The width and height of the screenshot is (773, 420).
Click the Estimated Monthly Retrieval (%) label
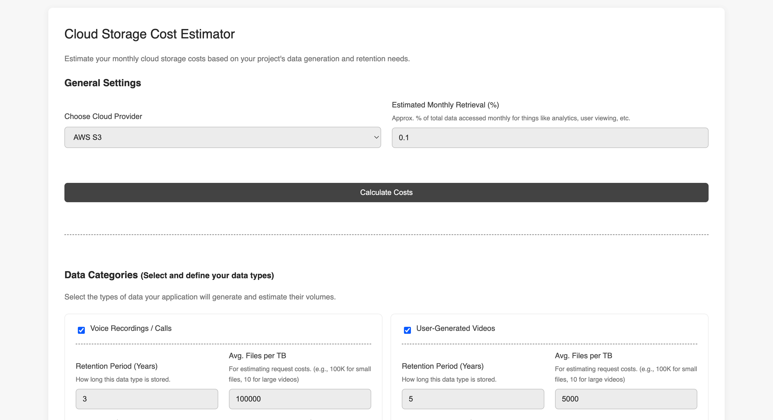pos(445,105)
